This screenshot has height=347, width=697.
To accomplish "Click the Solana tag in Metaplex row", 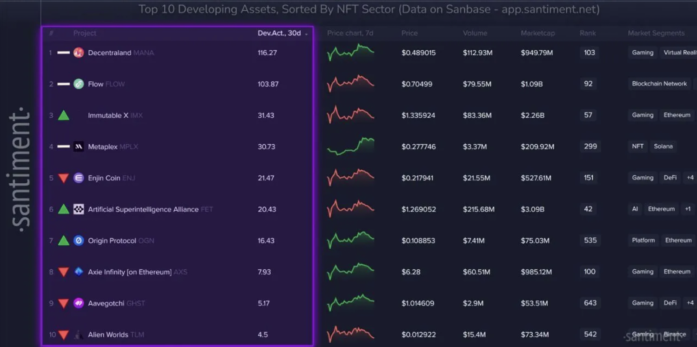I will pos(663,146).
